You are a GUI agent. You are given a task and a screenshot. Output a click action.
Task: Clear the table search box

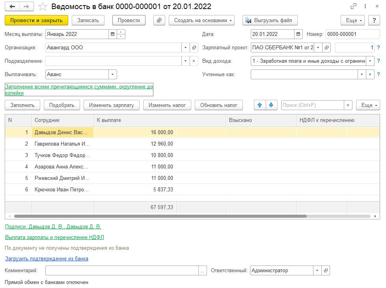point(348,105)
